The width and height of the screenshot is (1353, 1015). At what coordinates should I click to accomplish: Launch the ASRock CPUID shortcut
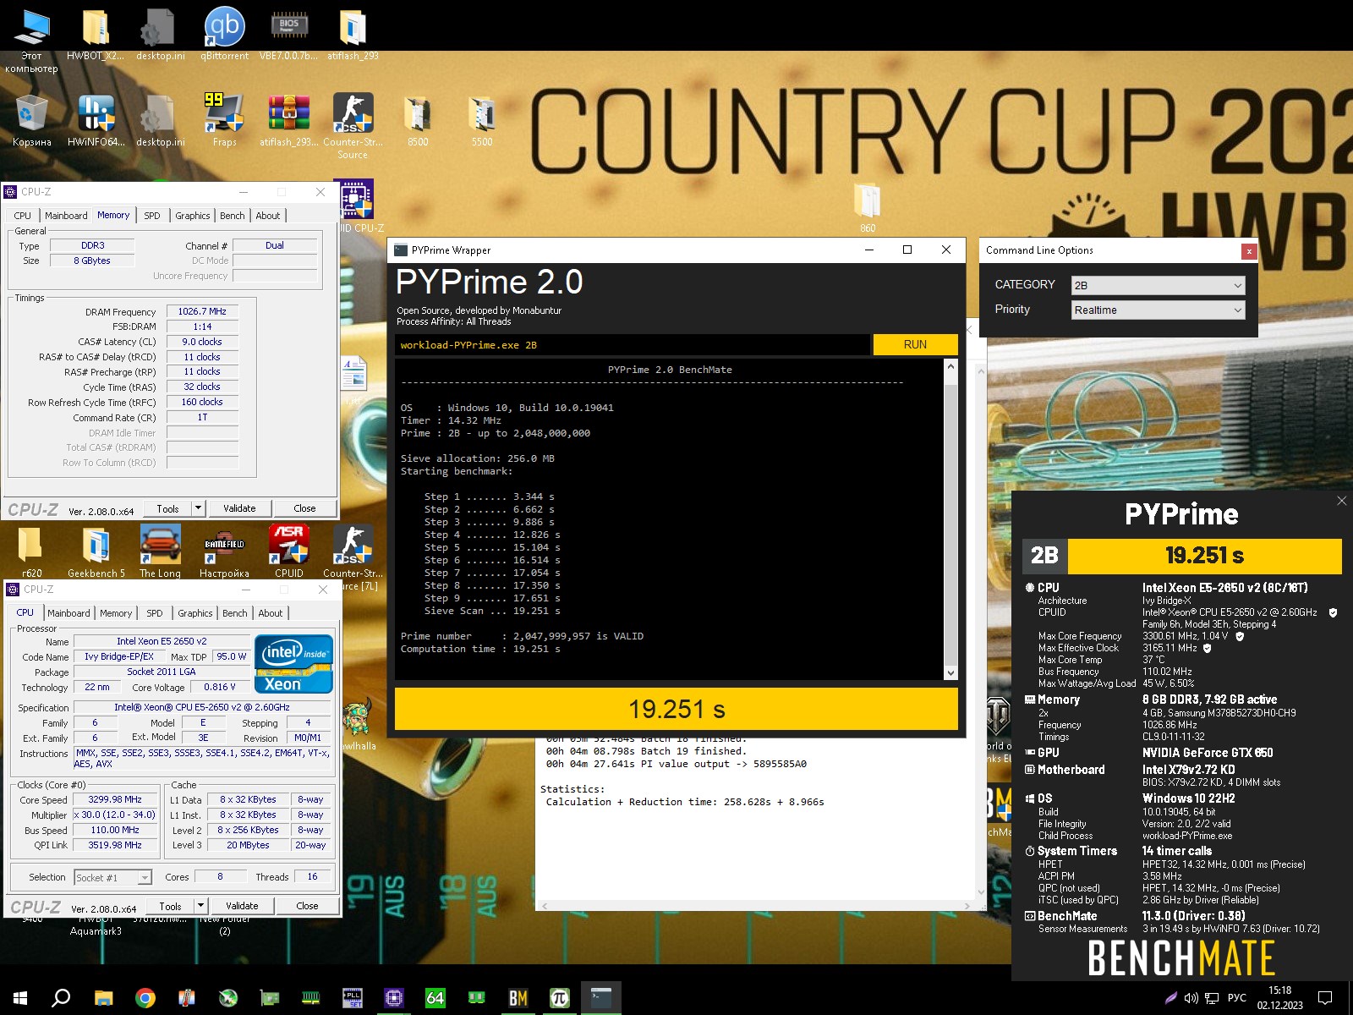288,551
